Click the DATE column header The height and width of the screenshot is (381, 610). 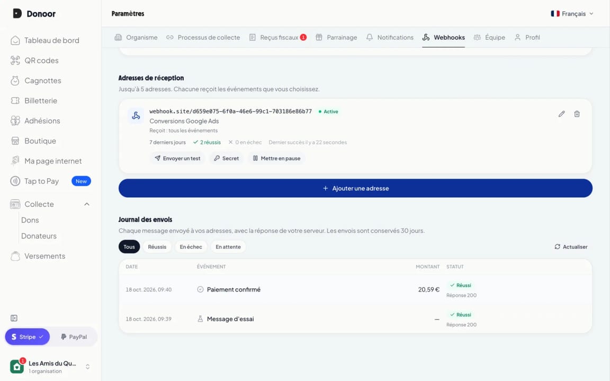click(x=132, y=267)
